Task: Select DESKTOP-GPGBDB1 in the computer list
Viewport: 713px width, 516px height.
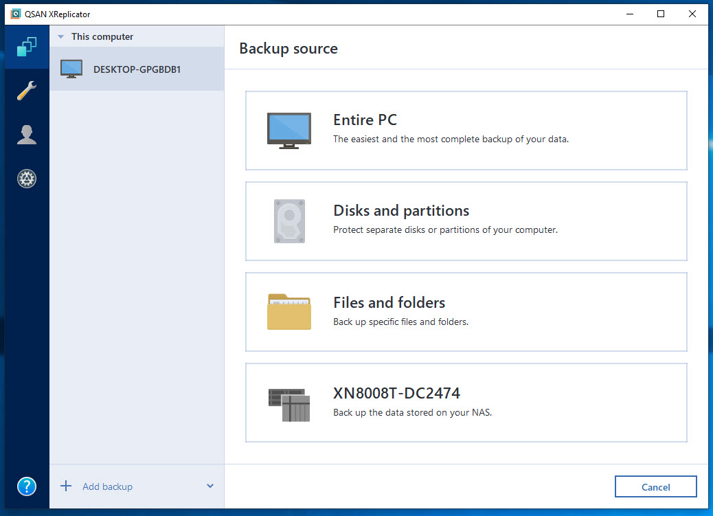Action: pos(137,69)
